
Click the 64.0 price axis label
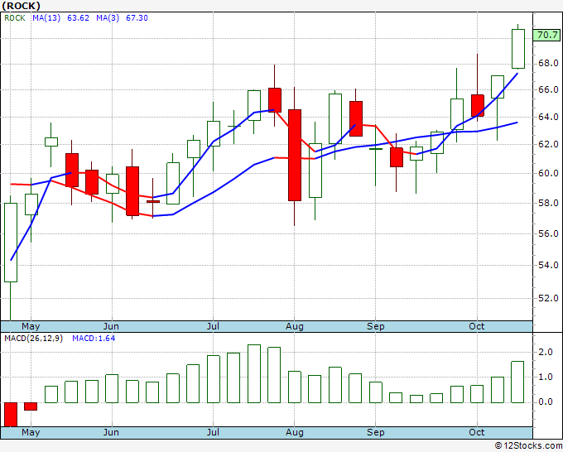548,117
